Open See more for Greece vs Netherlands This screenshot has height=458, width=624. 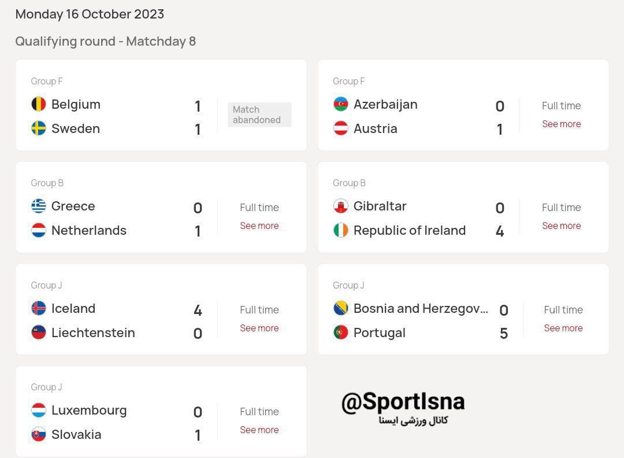pyautogui.click(x=259, y=226)
